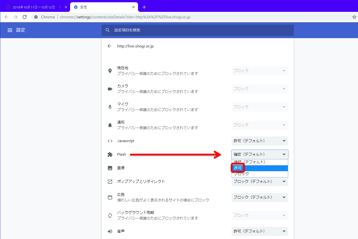The width and height of the screenshot is (358, 239).
Task: Focus the 設定項目を検索 search field
Action: 198,30
